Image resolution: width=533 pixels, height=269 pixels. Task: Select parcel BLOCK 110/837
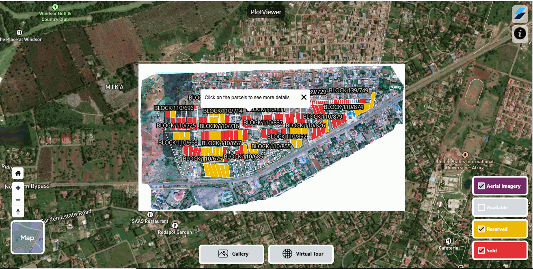tap(263, 123)
